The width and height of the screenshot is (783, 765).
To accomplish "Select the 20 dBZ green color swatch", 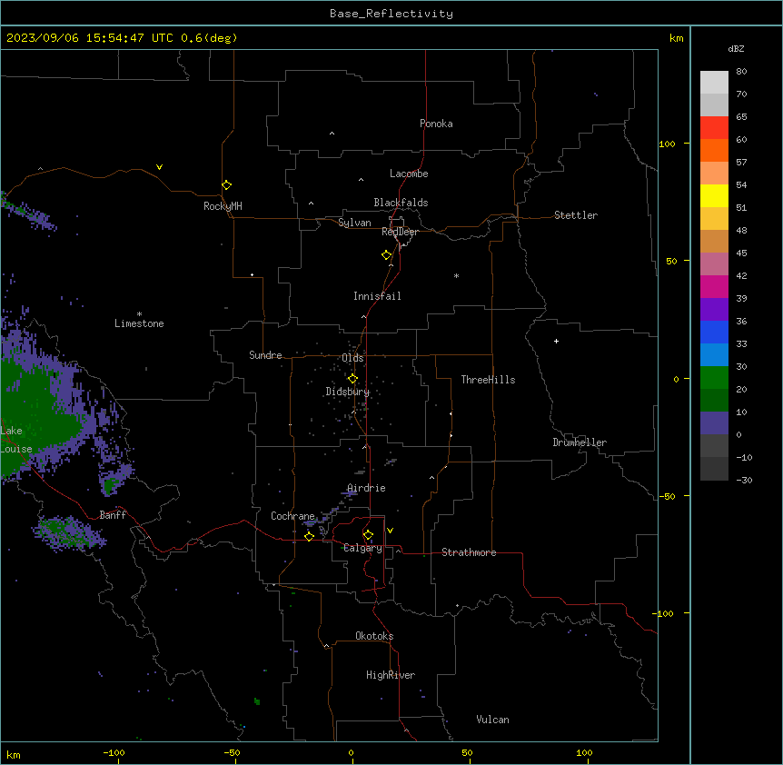I will (x=714, y=400).
